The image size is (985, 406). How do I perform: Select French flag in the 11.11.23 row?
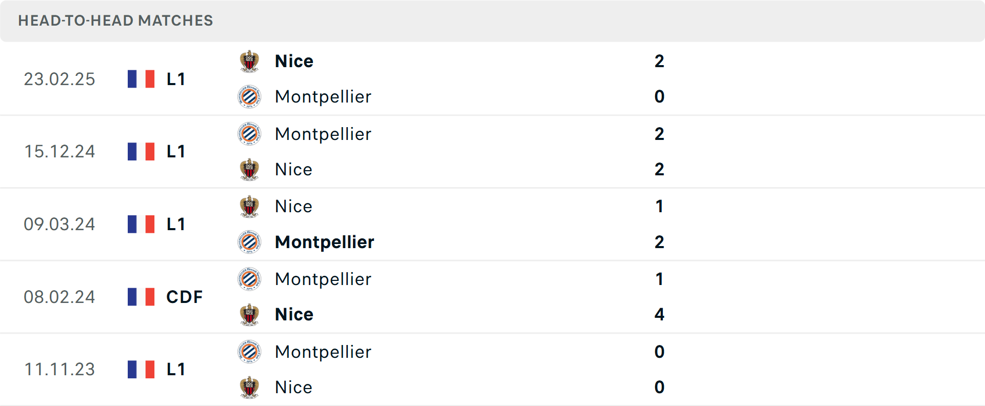pos(141,369)
